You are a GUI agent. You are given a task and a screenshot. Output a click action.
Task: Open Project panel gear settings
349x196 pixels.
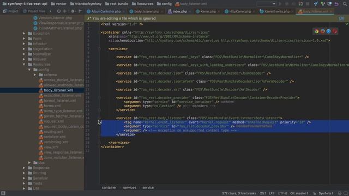click(73, 11)
